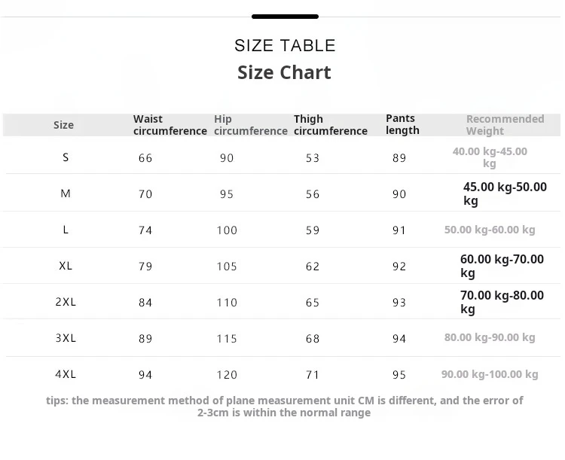This screenshot has width=565, height=460.
Task: Click the 90.00 kg-100.00 kg weight cell
Action: coord(490,374)
